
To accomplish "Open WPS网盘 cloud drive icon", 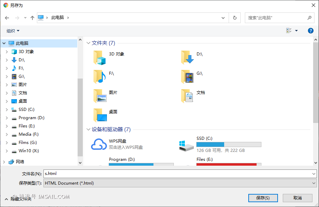I will point(99,144).
